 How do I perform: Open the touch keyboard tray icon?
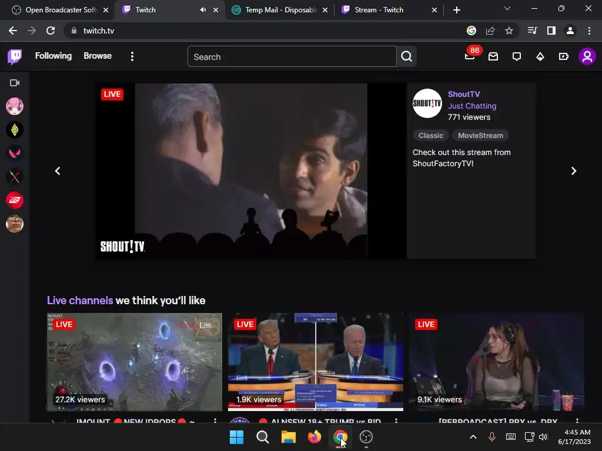(511, 437)
